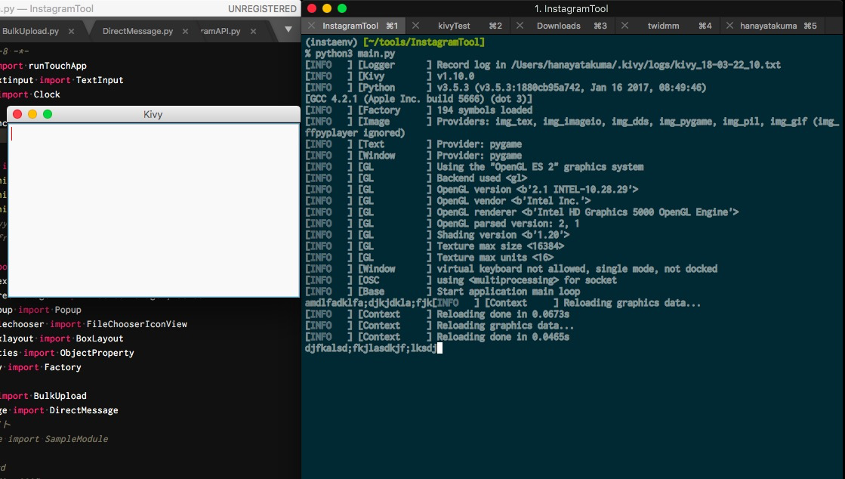Select the BulkUpload.py editor tab
This screenshot has width=845, height=479.
30,32
